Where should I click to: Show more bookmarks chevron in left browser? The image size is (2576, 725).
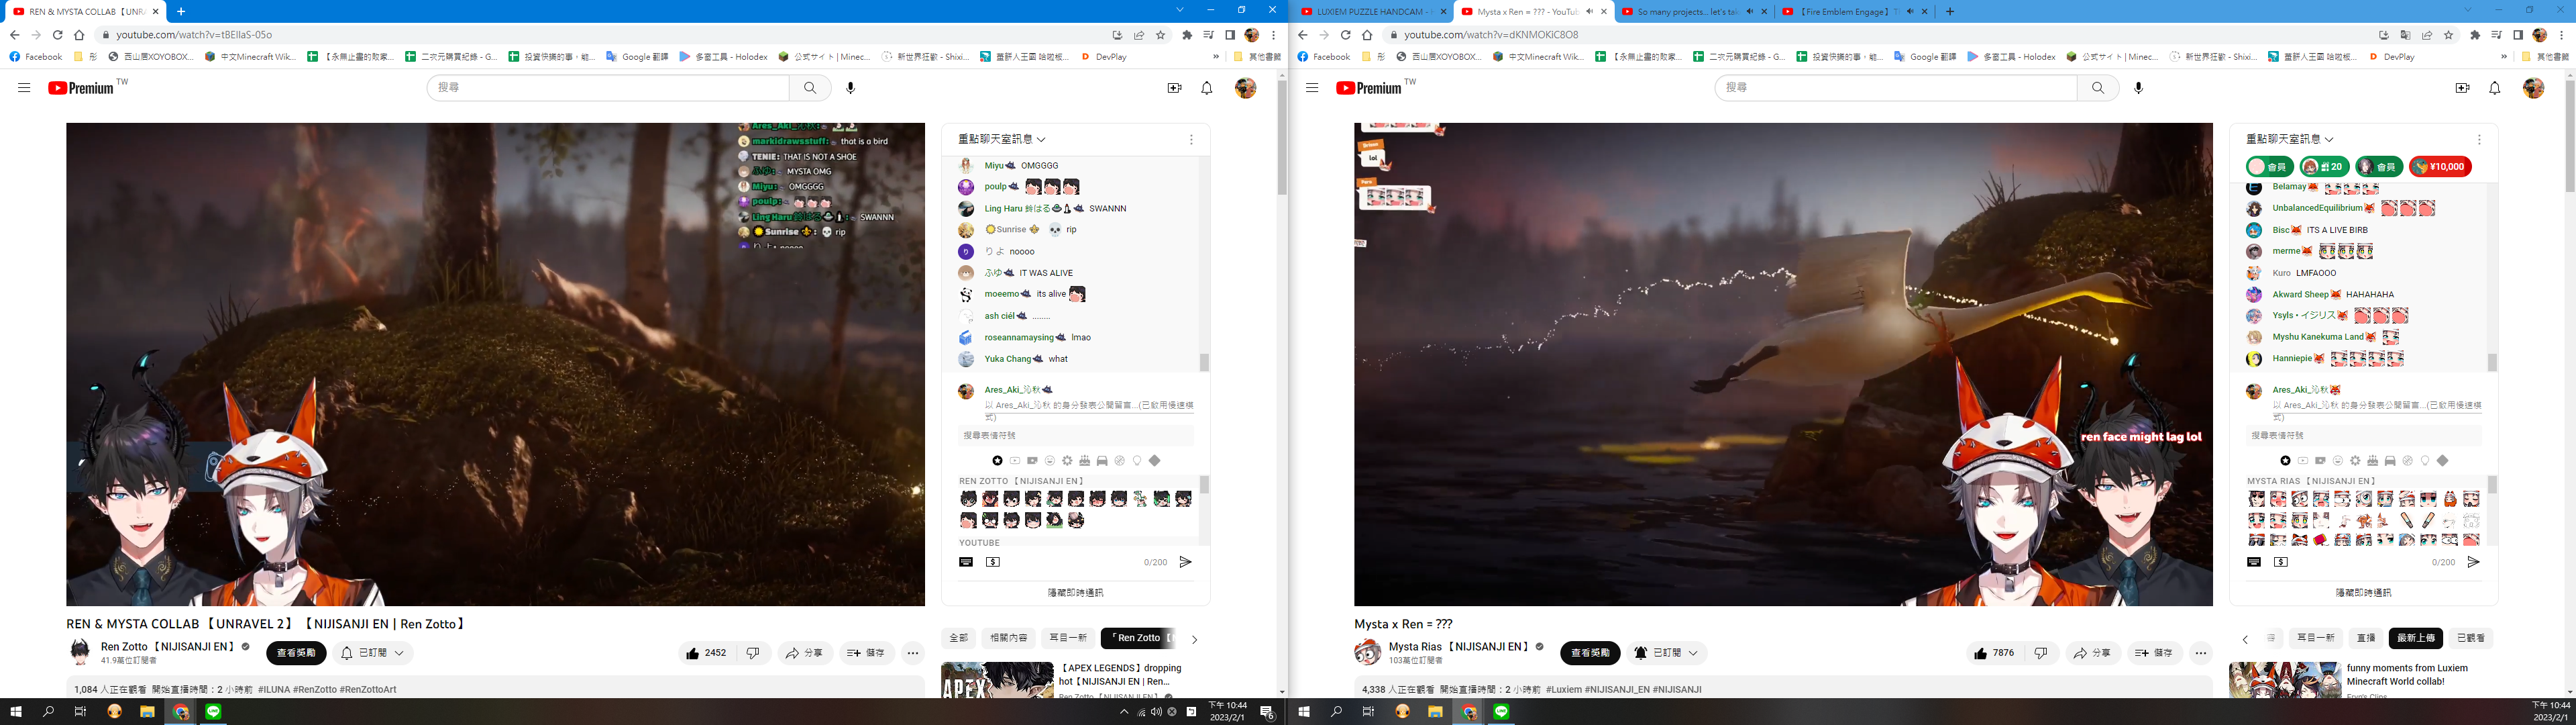pyautogui.click(x=1216, y=57)
